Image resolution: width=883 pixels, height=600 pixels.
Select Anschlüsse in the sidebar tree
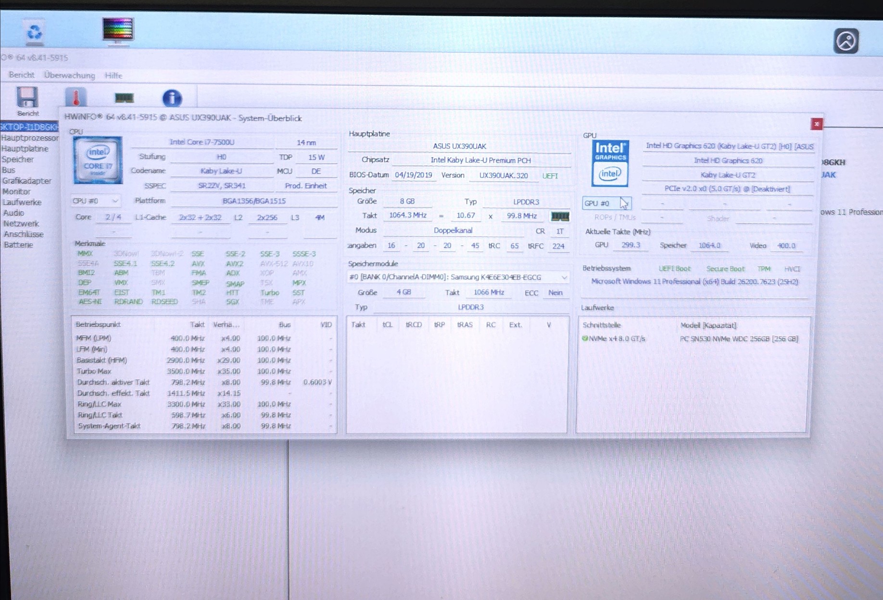(x=24, y=234)
